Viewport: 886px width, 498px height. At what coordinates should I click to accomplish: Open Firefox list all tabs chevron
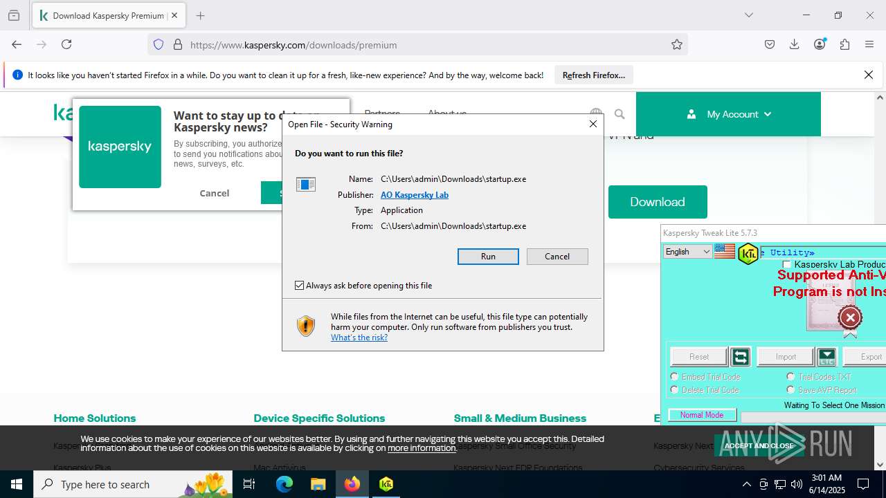coord(749,15)
